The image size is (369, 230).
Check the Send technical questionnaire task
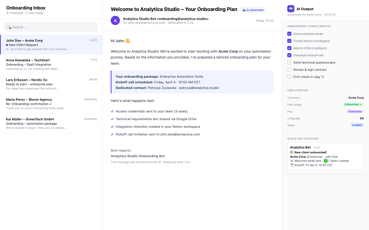(289, 62)
